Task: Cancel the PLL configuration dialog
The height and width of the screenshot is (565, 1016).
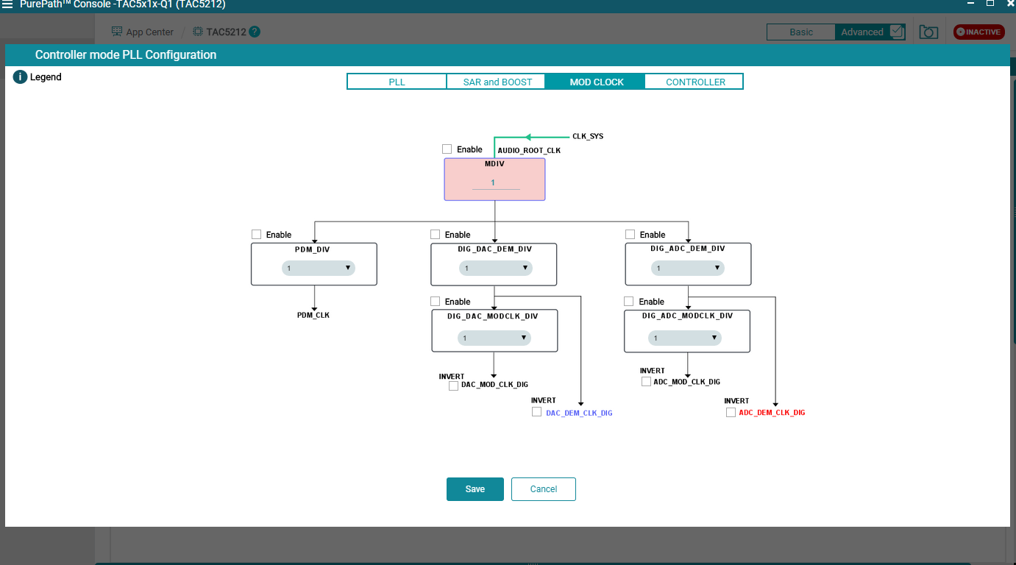Action: [544, 489]
